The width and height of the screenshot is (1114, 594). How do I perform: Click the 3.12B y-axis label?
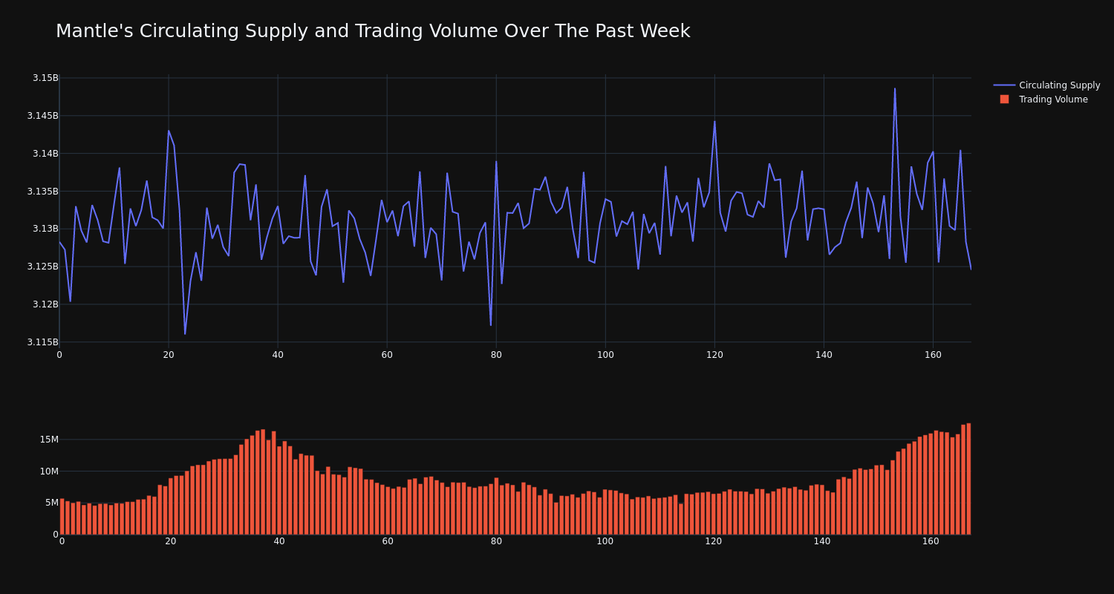45,304
